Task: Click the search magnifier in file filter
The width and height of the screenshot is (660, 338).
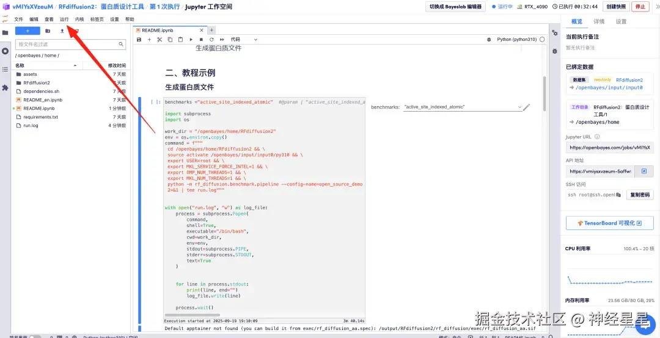Action: click(x=121, y=44)
